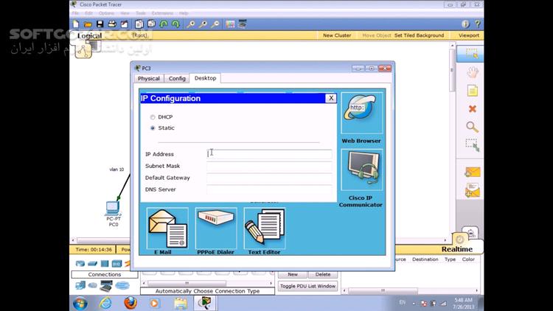Click the Default Gateway input field
This screenshot has width=553, height=311.
pyautogui.click(x=269, y=178)
